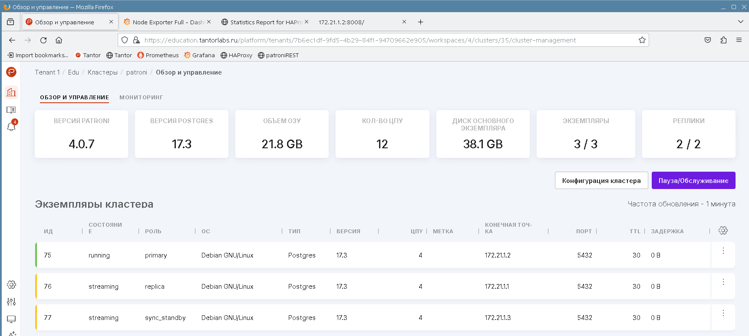List all Firefox tabs with chevron

(x=740, y=22)
